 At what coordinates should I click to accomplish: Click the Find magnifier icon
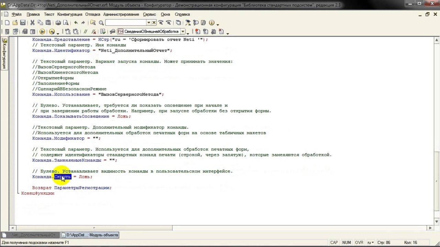(x=101, y=23)
